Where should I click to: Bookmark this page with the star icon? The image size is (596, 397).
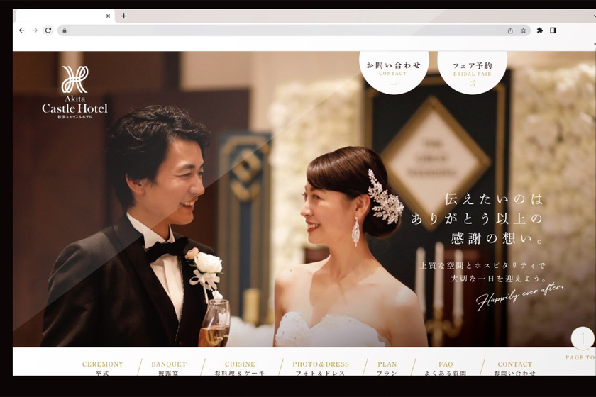point(524,30)
